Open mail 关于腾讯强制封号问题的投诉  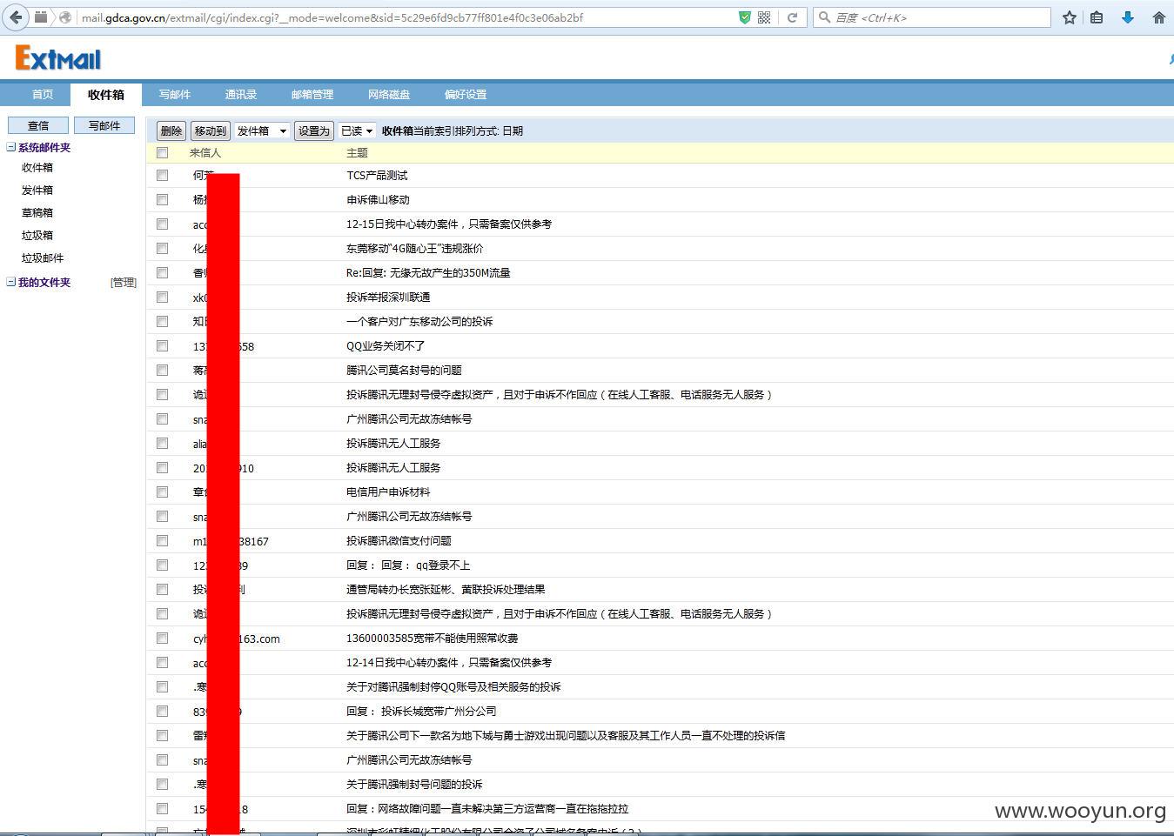pyautogui.click(x=414, y=784)
